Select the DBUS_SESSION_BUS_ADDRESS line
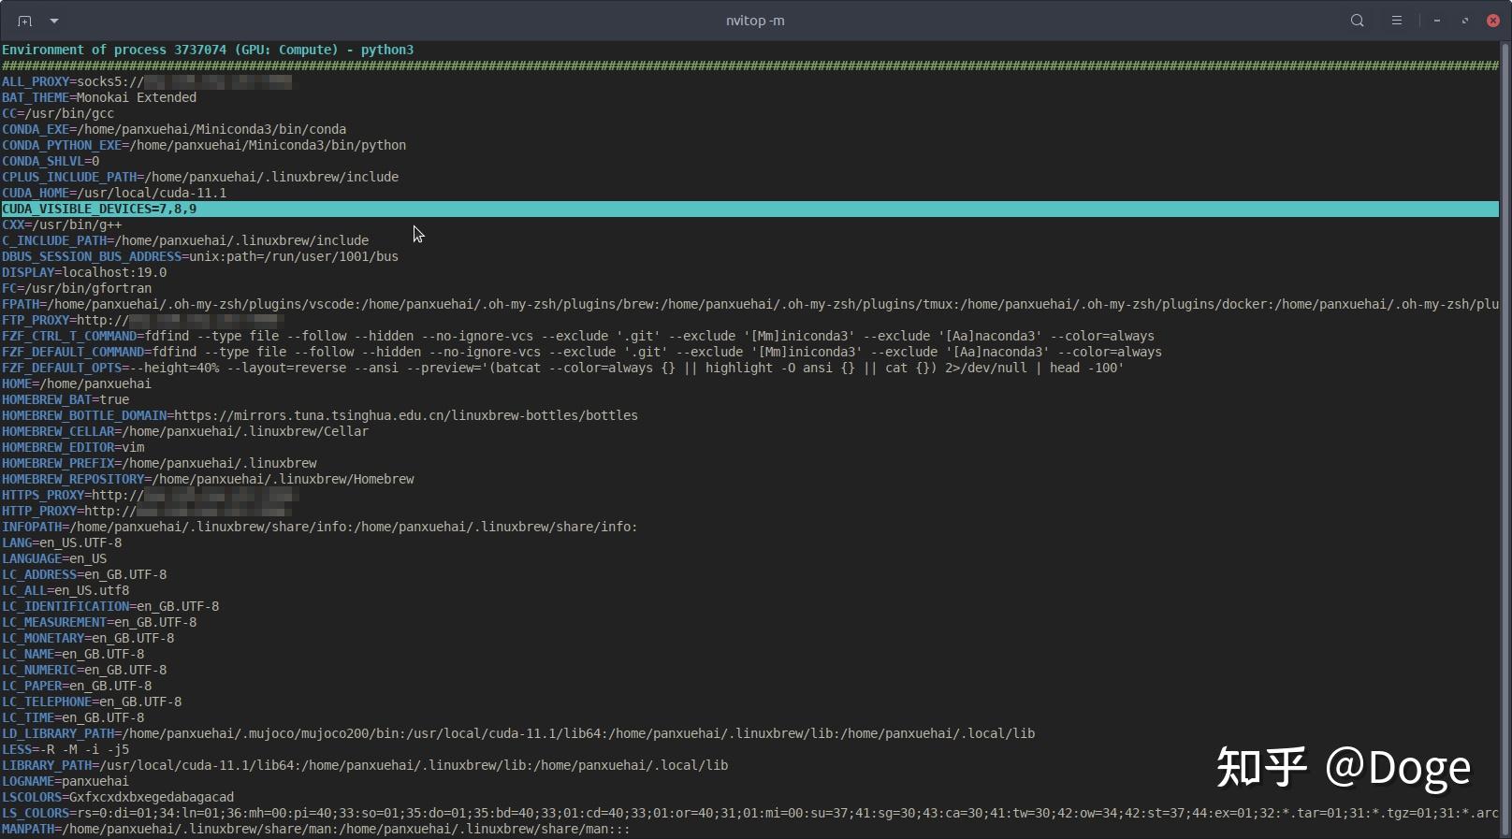This screenshot has width=1512, height=839. (x=200, y=256)
